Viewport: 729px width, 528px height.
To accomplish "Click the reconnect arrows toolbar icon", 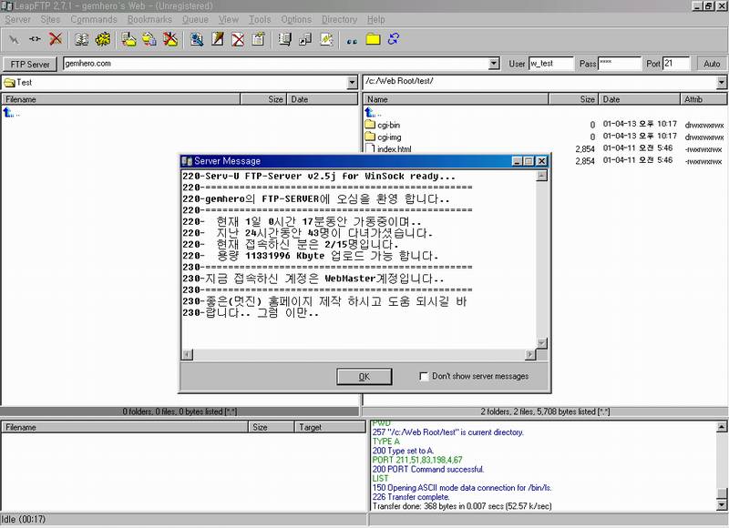I will point(35,39).
